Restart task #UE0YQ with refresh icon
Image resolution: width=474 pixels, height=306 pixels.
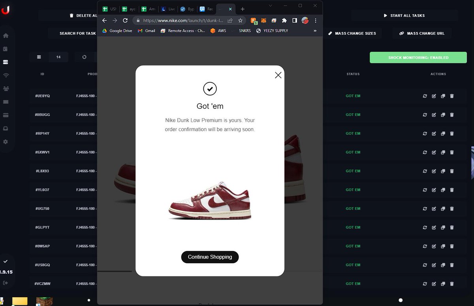click(x=425, y=96)
